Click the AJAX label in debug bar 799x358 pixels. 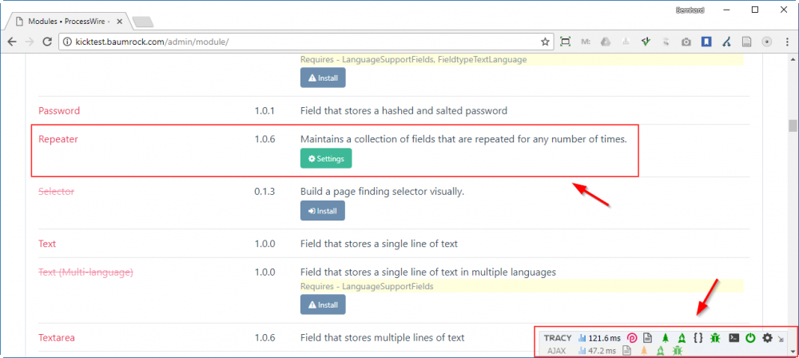(x=556, y=350)
